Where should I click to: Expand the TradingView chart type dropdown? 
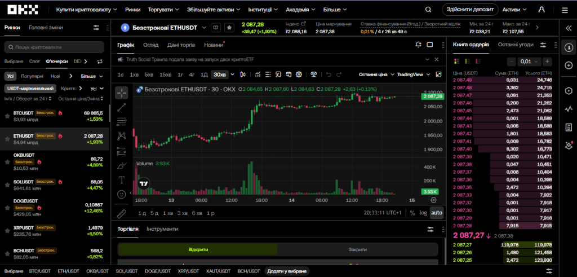click(414, 74)
